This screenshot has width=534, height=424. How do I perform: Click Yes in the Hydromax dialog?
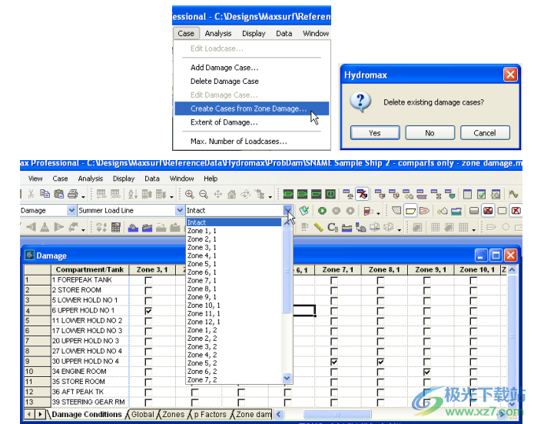point(375,132)
